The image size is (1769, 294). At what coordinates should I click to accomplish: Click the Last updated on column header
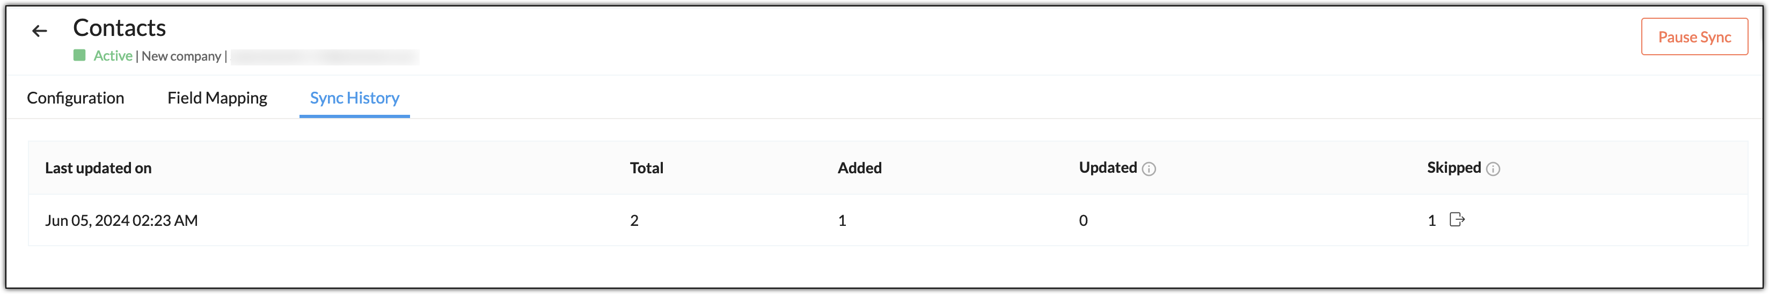(x=98, y=168)
